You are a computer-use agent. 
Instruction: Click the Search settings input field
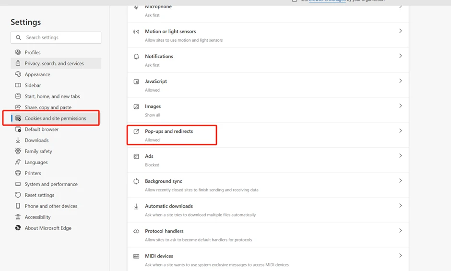pos(56,37)
